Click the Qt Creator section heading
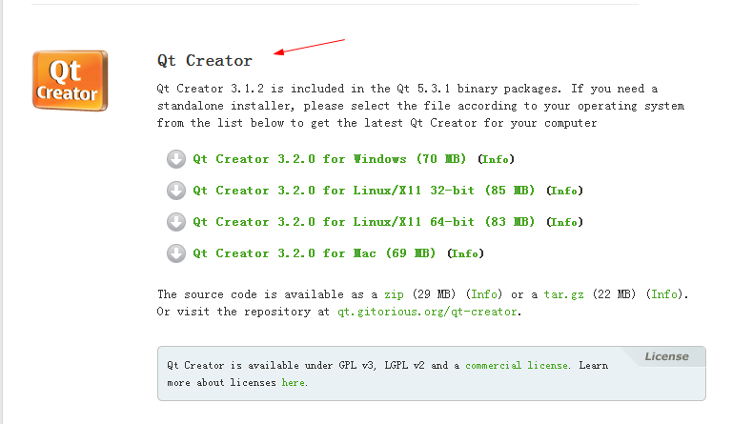Screen dimensions: 732x424 pos(205,61)
